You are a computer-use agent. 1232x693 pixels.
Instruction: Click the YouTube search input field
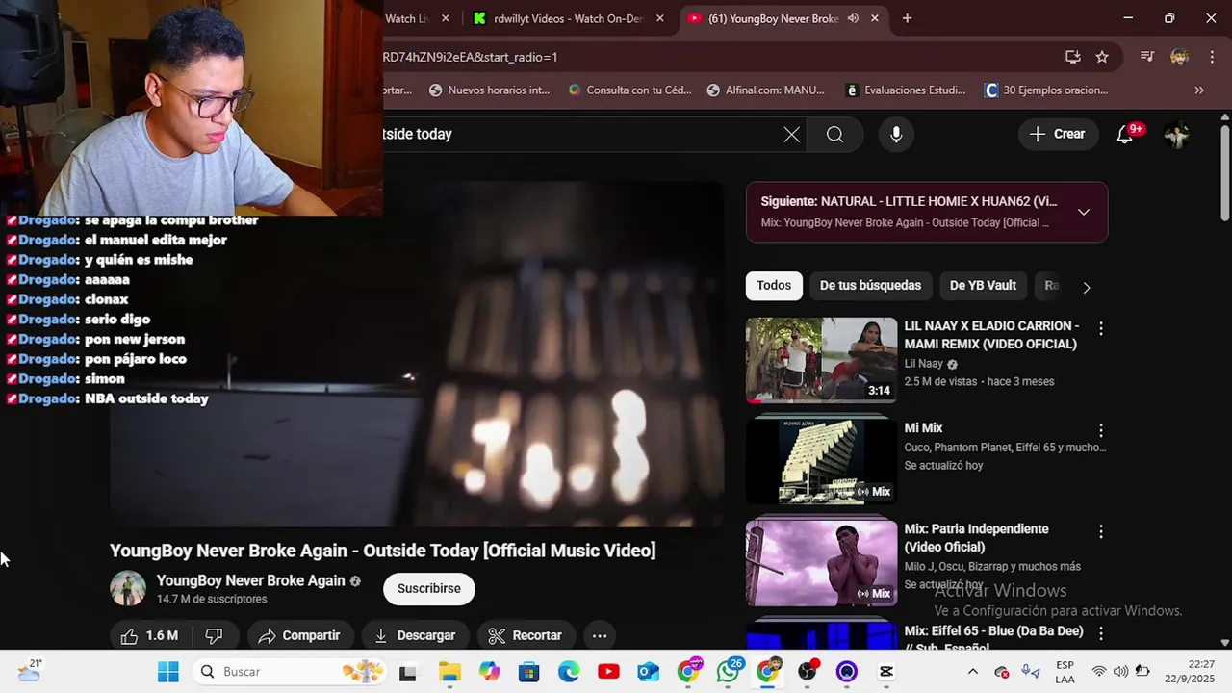[577, 135]
